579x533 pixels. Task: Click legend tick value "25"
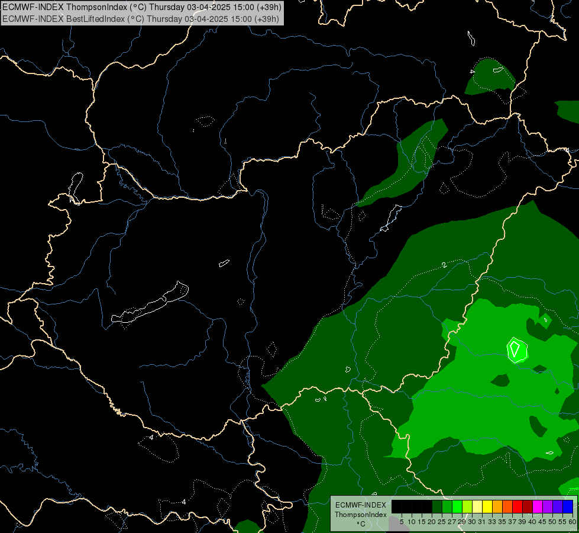442,522
